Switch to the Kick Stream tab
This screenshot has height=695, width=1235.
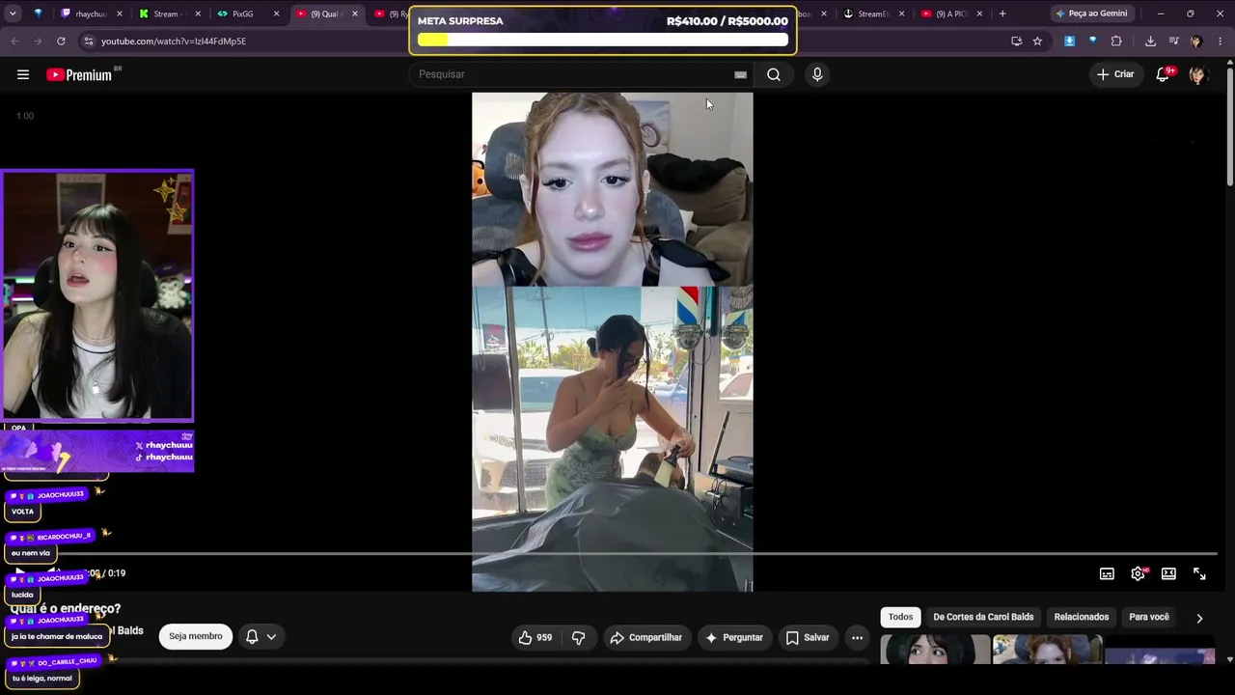[170, 14]
